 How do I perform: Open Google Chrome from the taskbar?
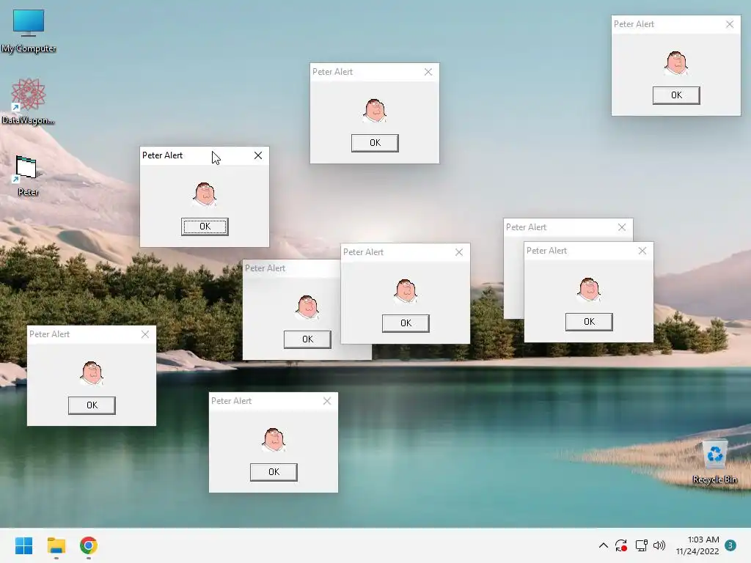[89, 545]
